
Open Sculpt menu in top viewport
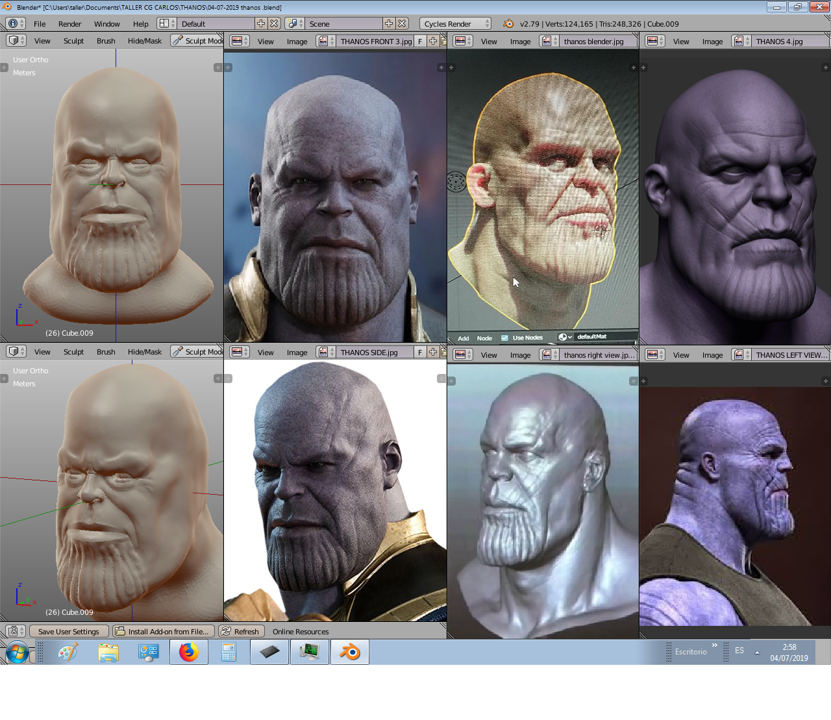pyautogui.click(x=74, y=40)
